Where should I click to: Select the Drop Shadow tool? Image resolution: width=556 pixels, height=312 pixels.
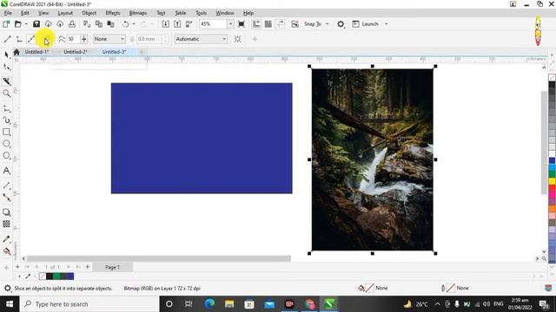pyautogui.click(x=6, y=212)
